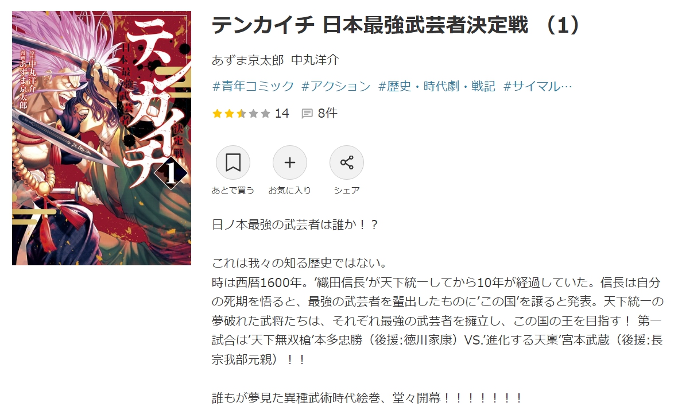Click the first line 日ノ本最強の武芸者は誰か
The height and width of the screenshot is (414, 678).
[x=295, y=225]
